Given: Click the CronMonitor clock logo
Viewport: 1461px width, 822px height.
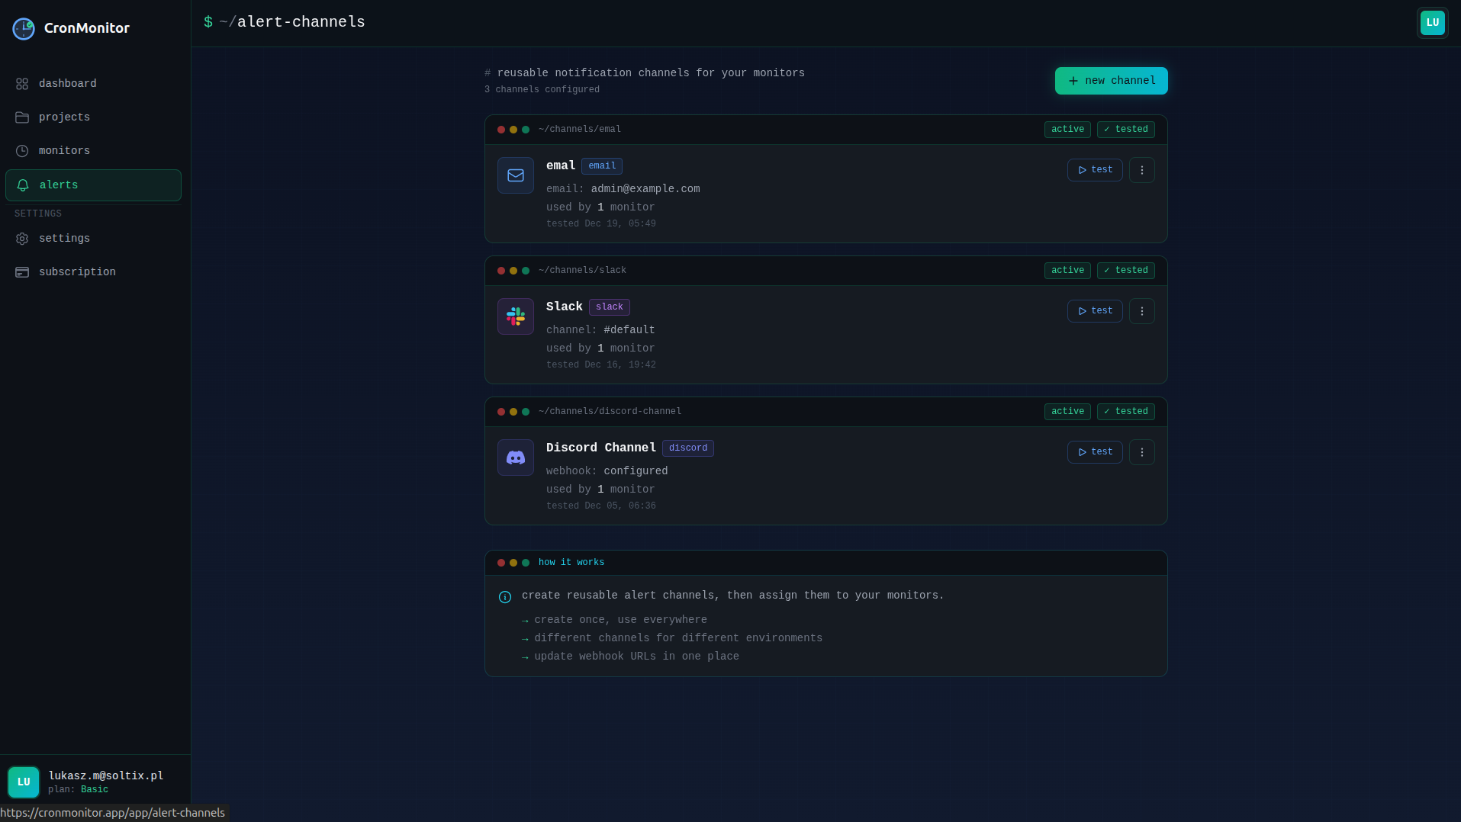Looking at the screenshot, I should tap(23, 28).
